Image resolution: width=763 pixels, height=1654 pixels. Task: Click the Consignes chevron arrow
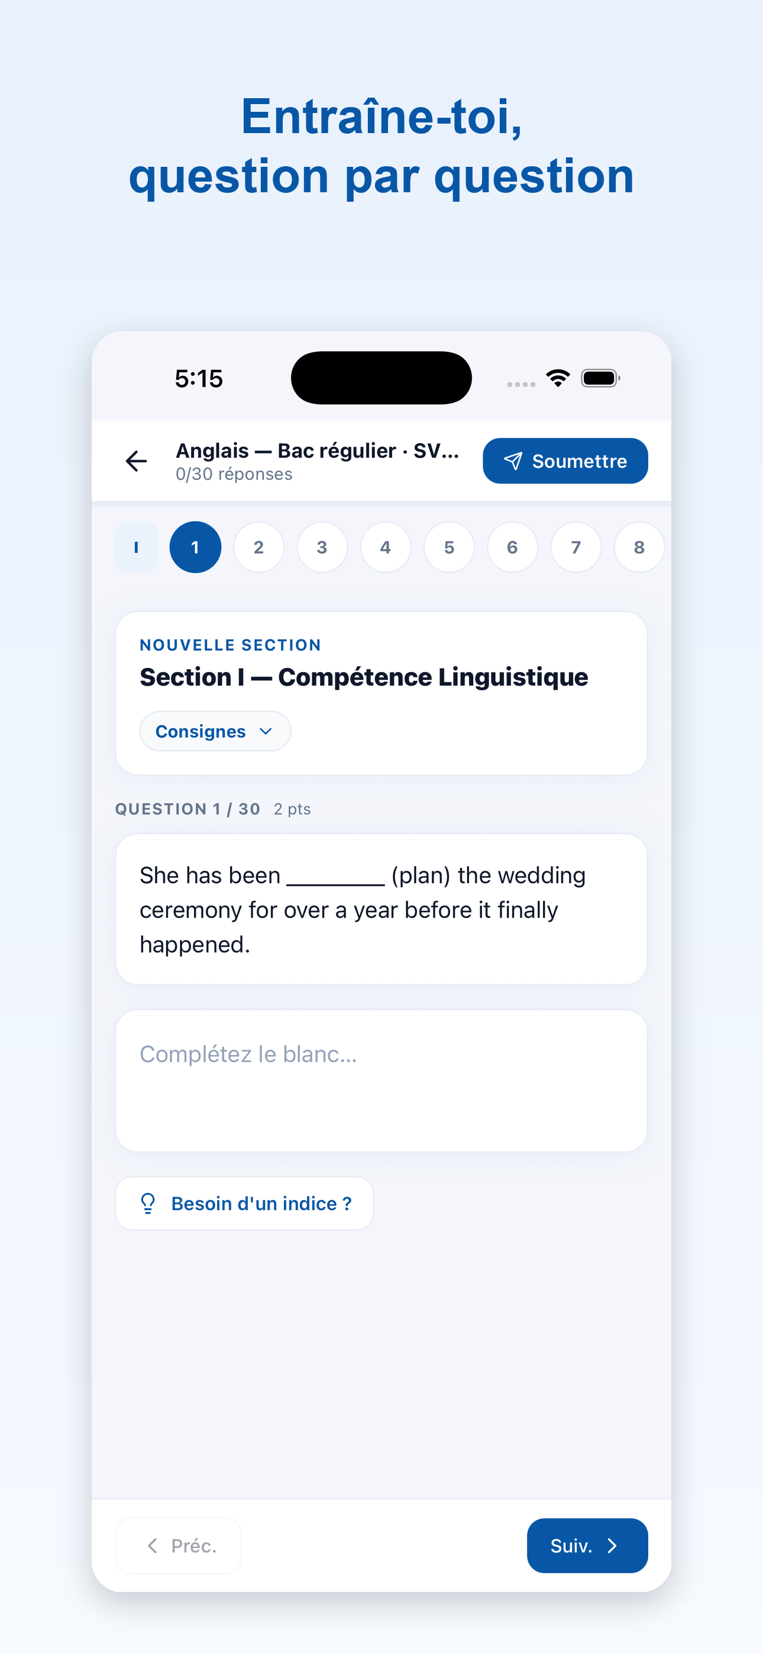(266, 731)
